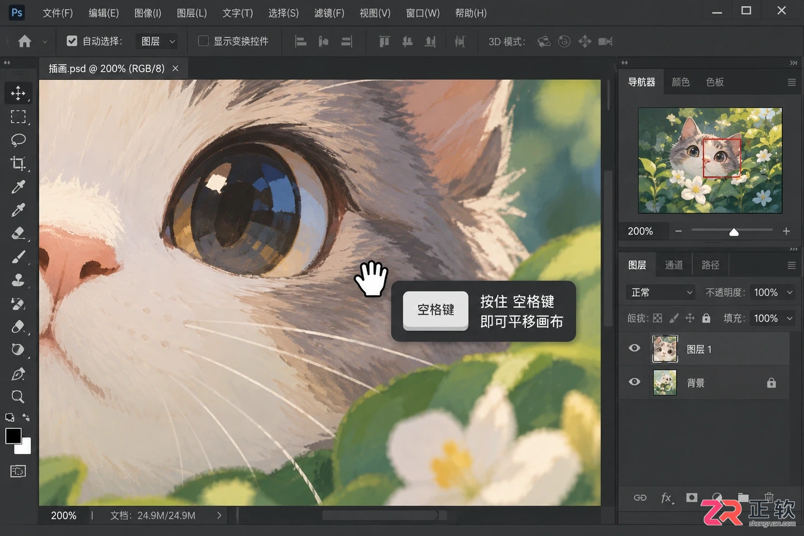The image size is (804, 536).
Task: Swap foreground and background colors
Action: (x=26, y=417)
